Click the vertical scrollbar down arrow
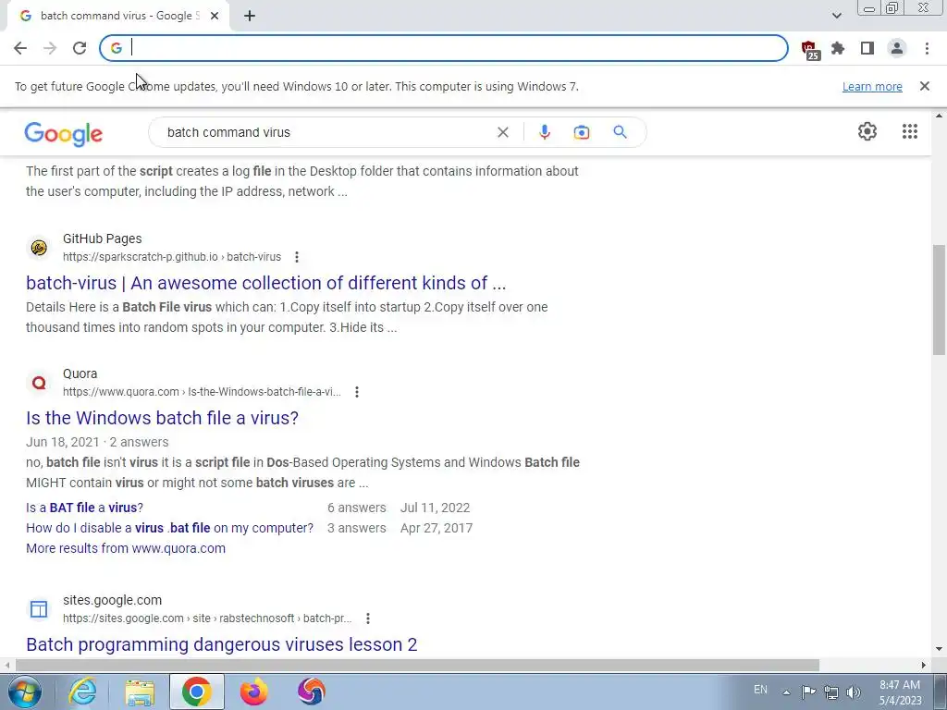947x710 pixels. (939, 649)
